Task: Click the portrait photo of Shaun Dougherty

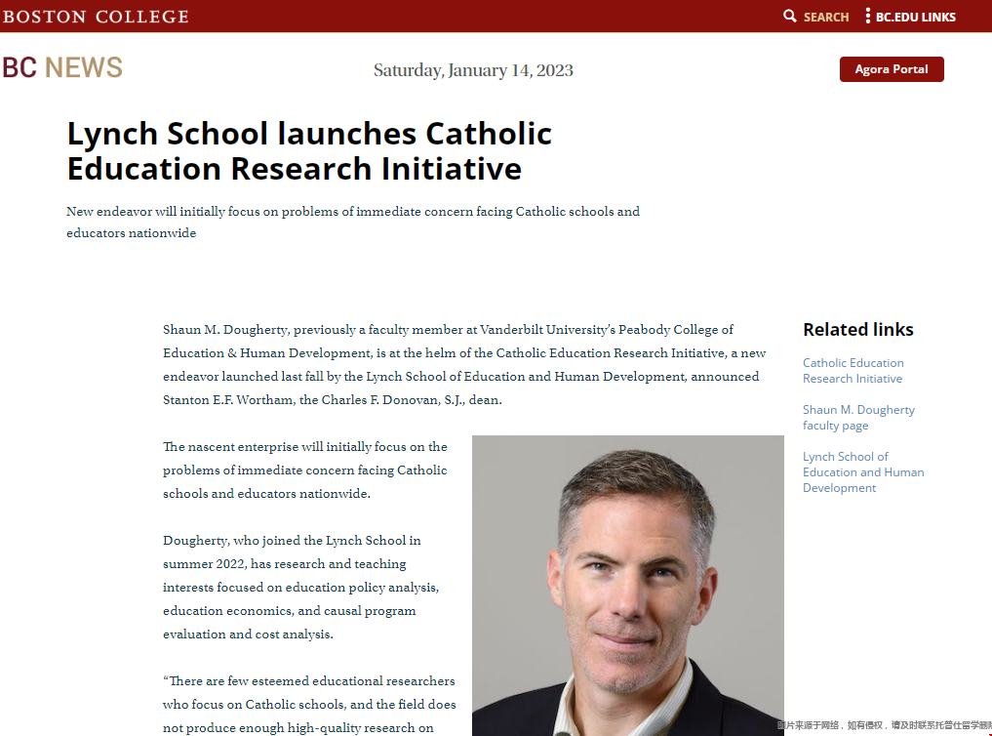Action: click(627, 586)
